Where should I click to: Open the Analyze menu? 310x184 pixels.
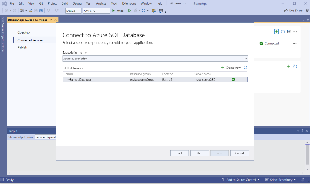pyautogui.click(x=101, y=3)
